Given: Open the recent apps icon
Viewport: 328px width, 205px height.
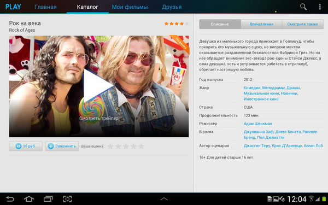Looking at the screenshot, I should [48, 199].
